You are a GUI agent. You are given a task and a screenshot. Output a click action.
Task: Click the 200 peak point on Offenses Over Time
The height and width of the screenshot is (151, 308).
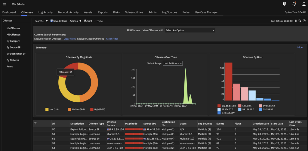pos(185,69)
